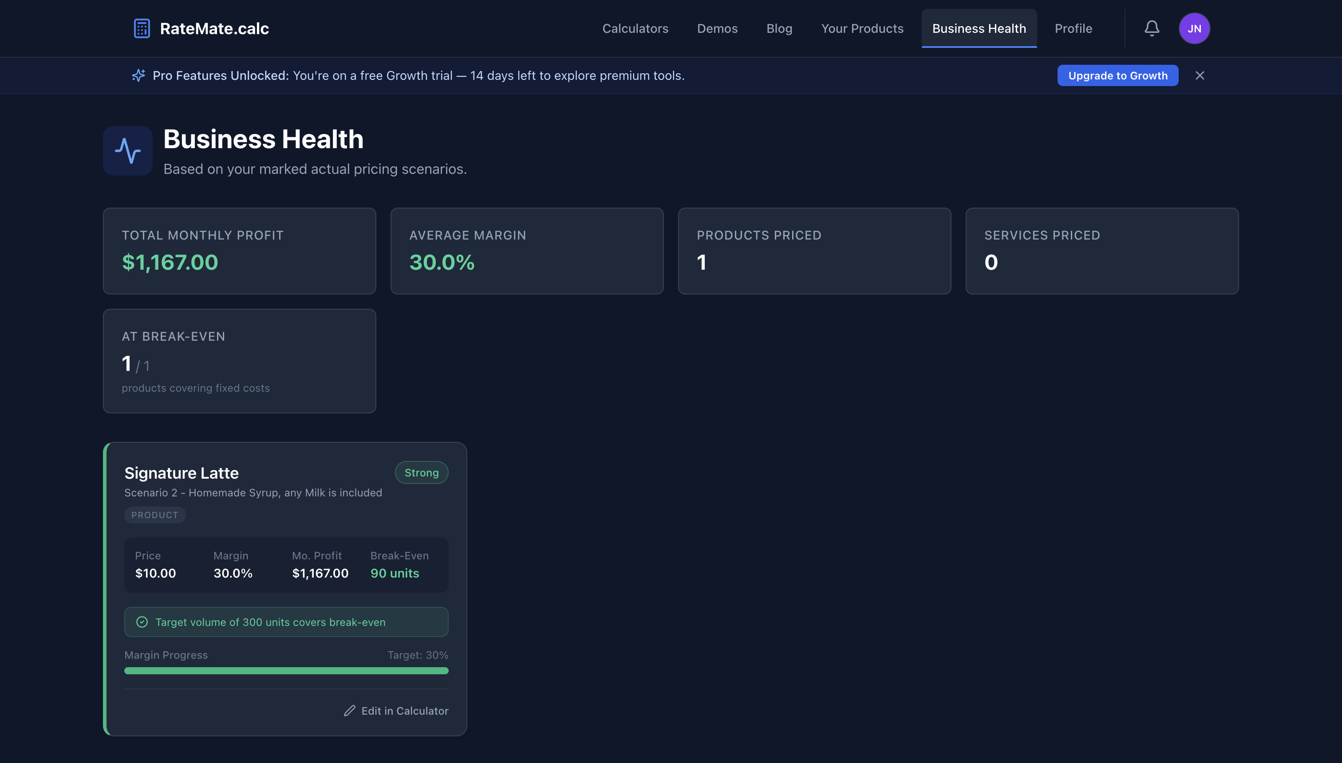Click the Scenario 2 Homemade Syrup description
Viewport: 1342px width, 763px height.
point(253,492)
